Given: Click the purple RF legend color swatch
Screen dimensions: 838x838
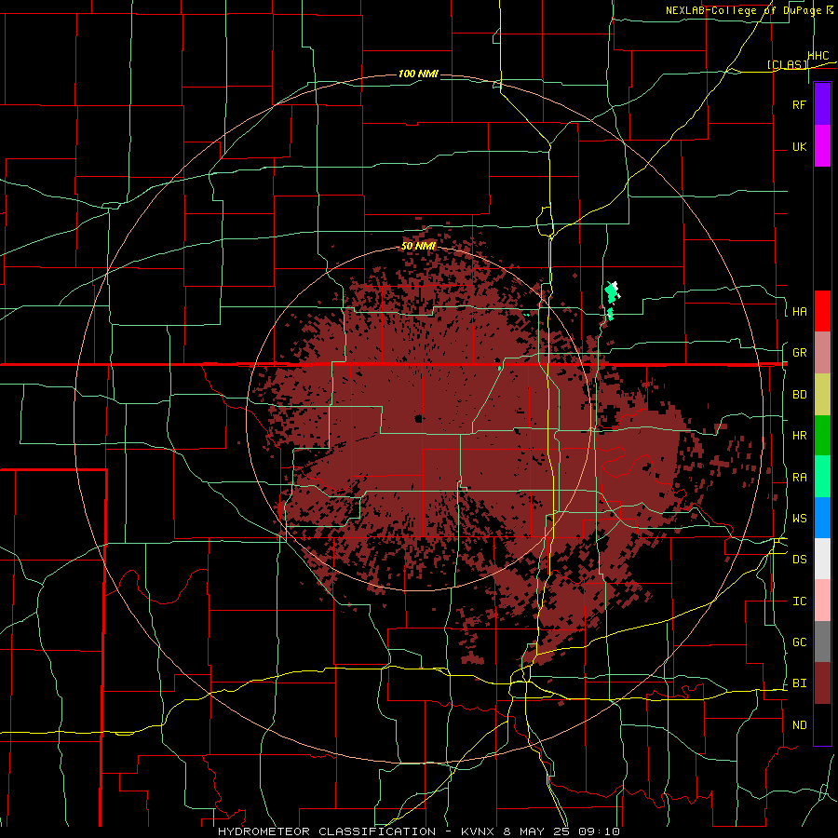Looking at the screenshot, I should [822, 104].
